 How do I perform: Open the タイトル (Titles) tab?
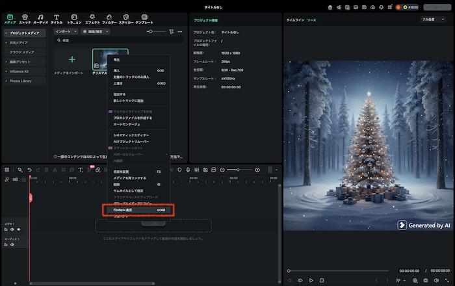[57, 19]
